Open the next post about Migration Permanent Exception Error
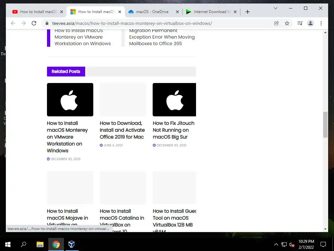 tap(162, 37)
